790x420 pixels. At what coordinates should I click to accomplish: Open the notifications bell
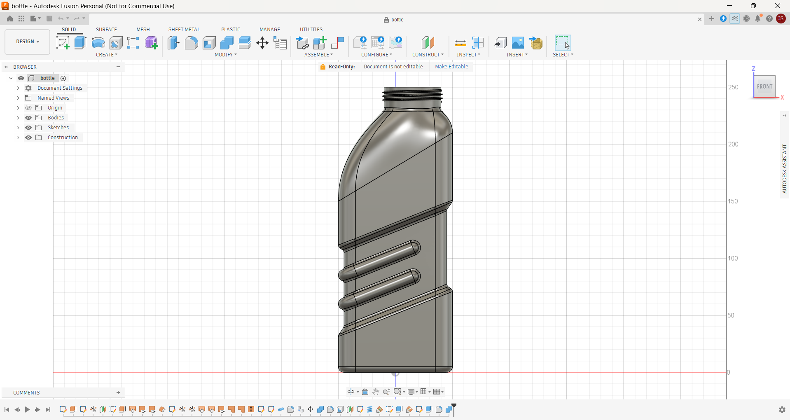pyautogui.click(x=758, y=19)
